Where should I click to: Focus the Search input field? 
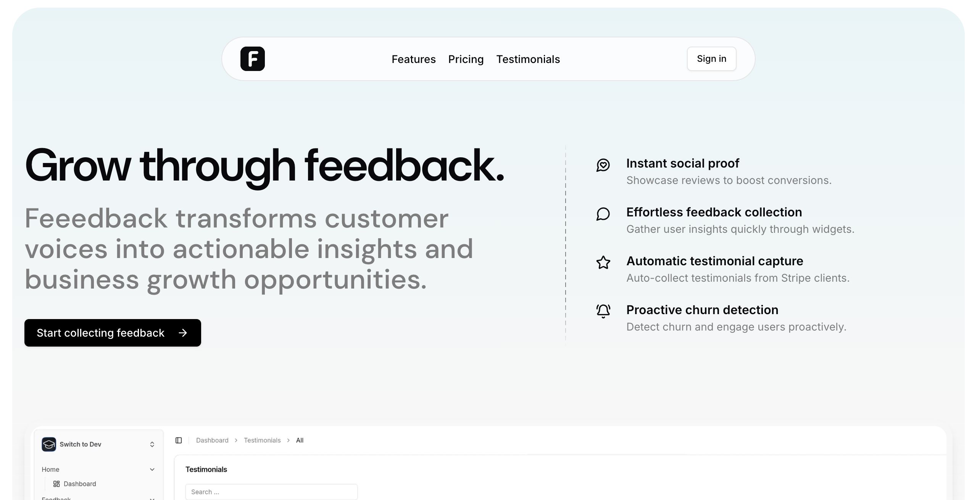click(271, 492)
